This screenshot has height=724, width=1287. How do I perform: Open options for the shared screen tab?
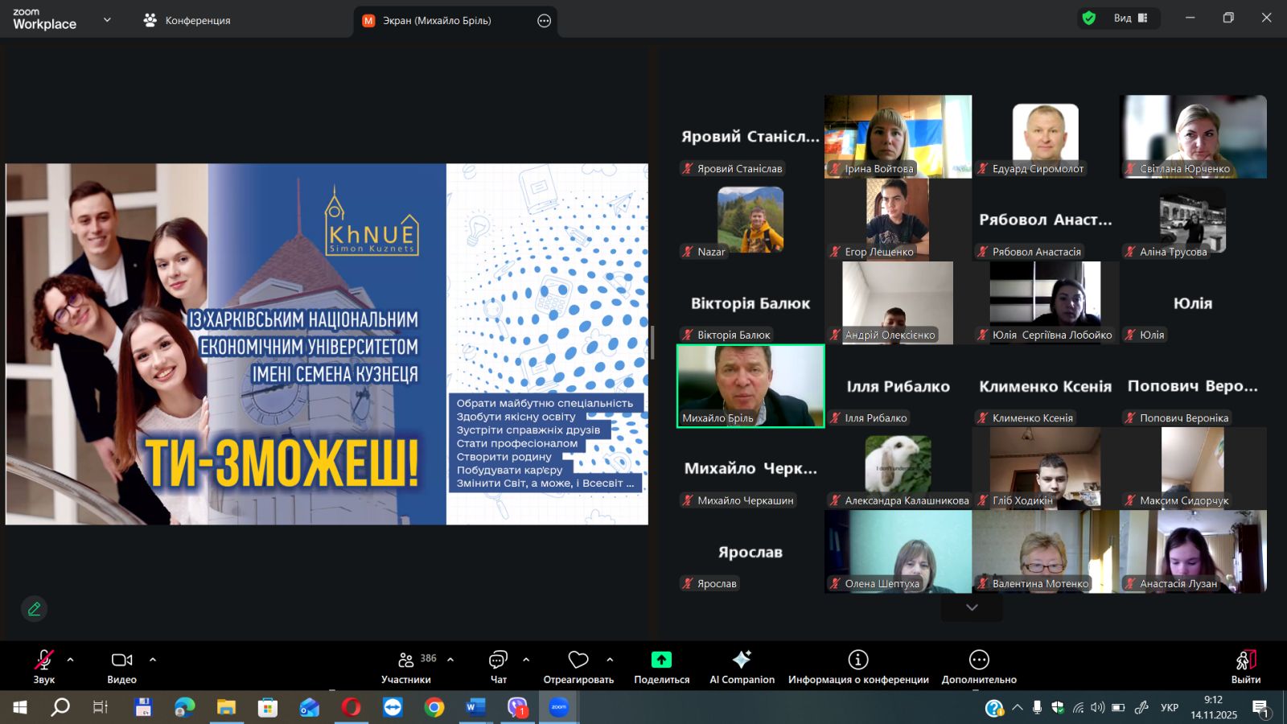tap(545, 21)
